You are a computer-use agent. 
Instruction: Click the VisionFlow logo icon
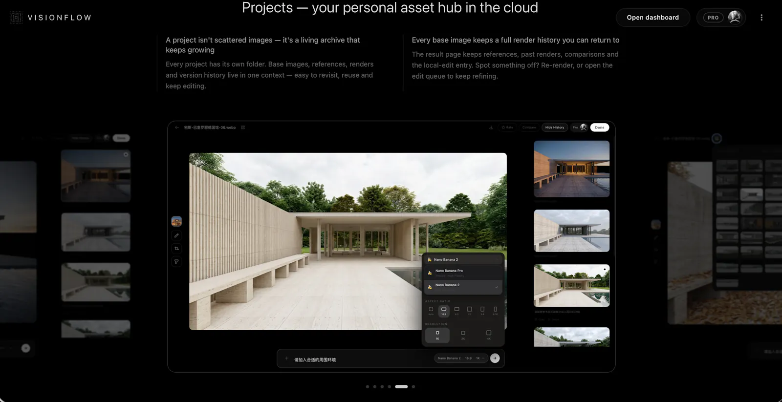[x=16, y=18]
